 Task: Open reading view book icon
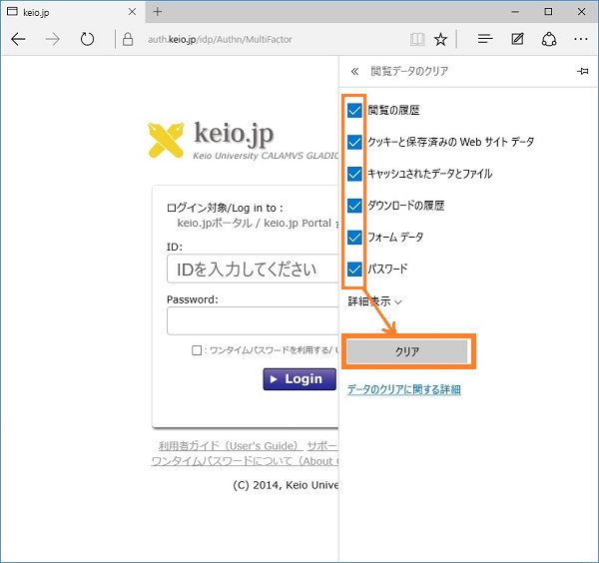[416, 40]
